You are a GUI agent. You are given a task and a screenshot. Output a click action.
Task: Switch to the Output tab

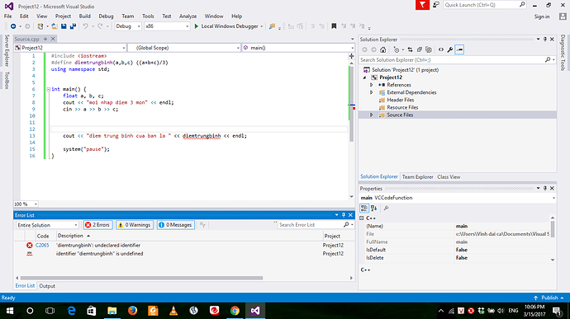[47, 286]
